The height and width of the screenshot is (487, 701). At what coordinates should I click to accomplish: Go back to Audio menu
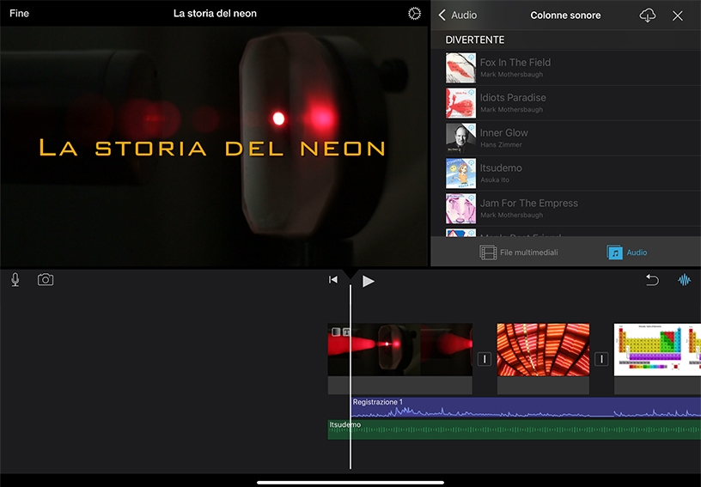tap(458, 15)
